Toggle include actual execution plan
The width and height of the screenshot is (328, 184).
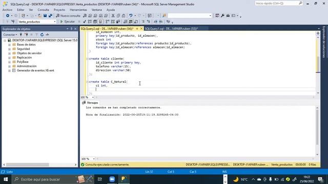click(107, 21)
